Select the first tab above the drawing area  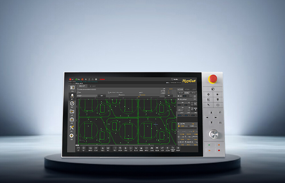pos(82,86)
